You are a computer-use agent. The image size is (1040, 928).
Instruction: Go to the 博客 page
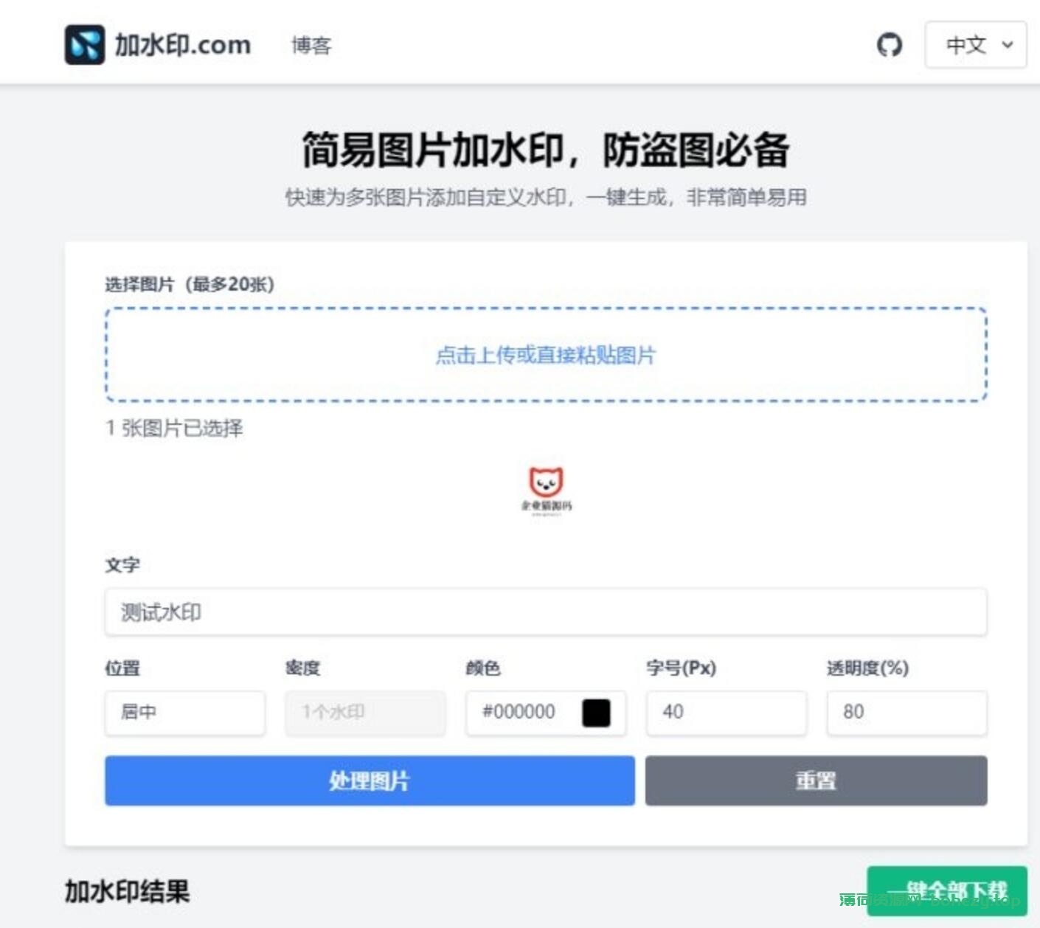click(311, 46)
